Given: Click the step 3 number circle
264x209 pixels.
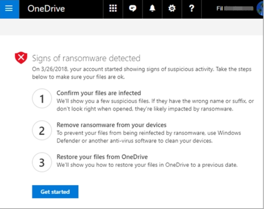Looking at the screenshot, I should (x=42, y=162).
